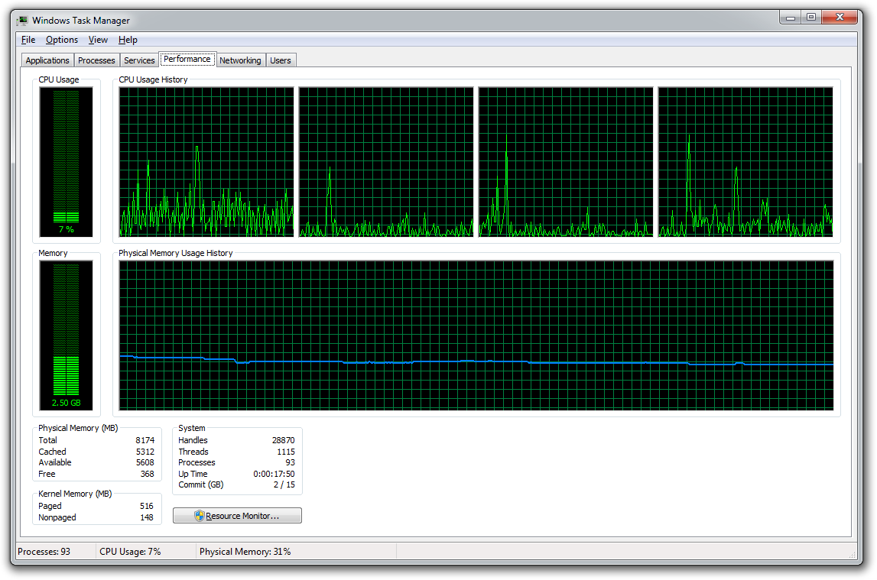Click the CPU Usage 7 % gauge
This screenshot has height=580, width=877.
(x=66, y=162)
